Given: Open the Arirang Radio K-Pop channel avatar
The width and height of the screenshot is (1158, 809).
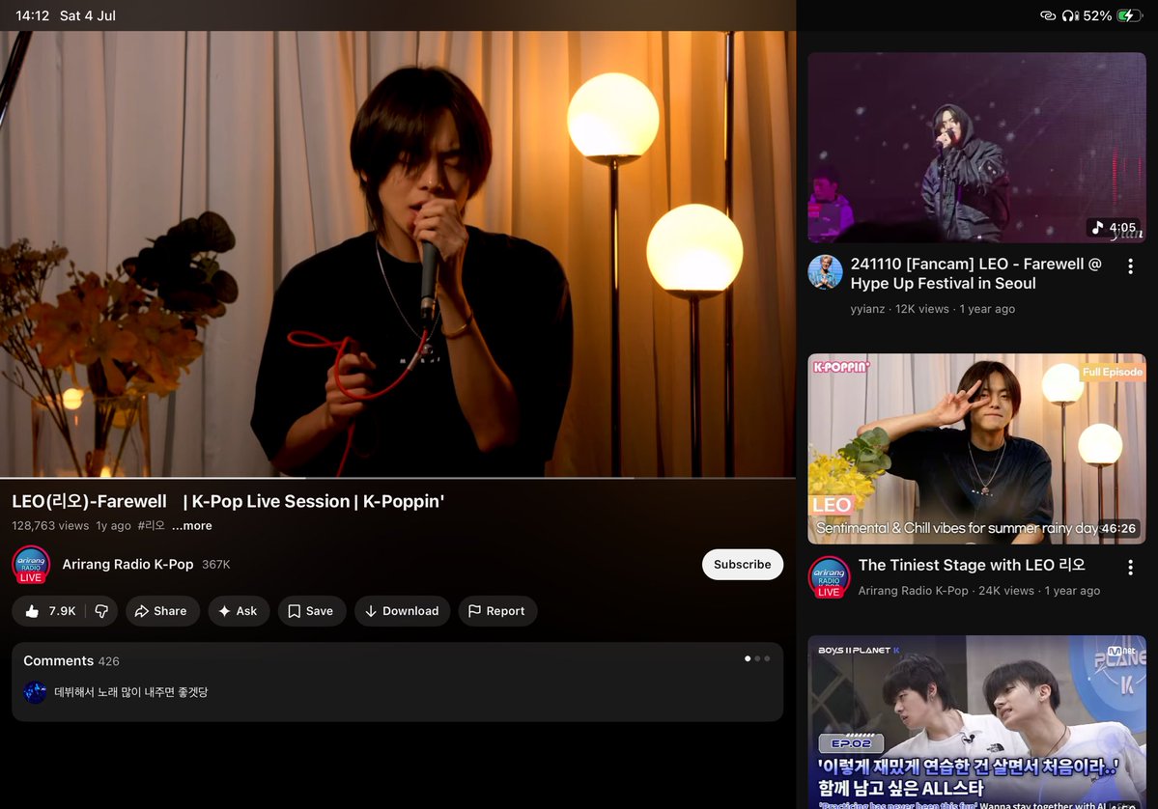Looking at the screenshot, I should tap(31, 565).
